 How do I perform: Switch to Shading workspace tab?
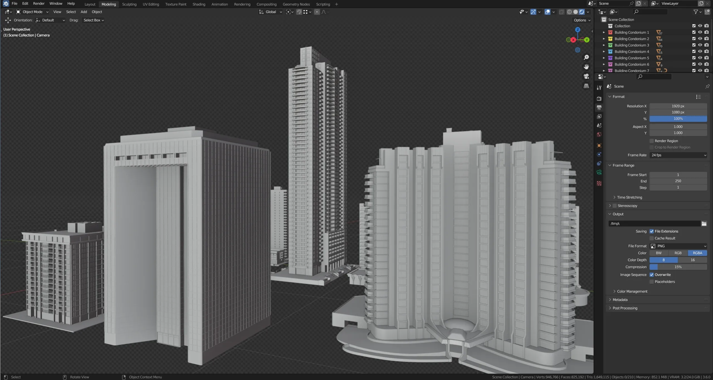pyautogui.click(x=199, y=4)
